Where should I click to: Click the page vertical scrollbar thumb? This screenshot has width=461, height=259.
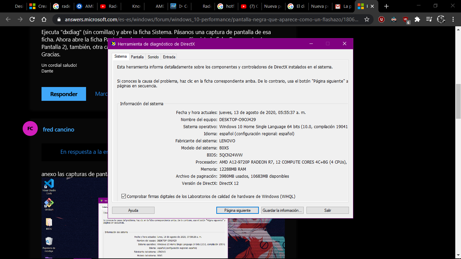(458, 101)
